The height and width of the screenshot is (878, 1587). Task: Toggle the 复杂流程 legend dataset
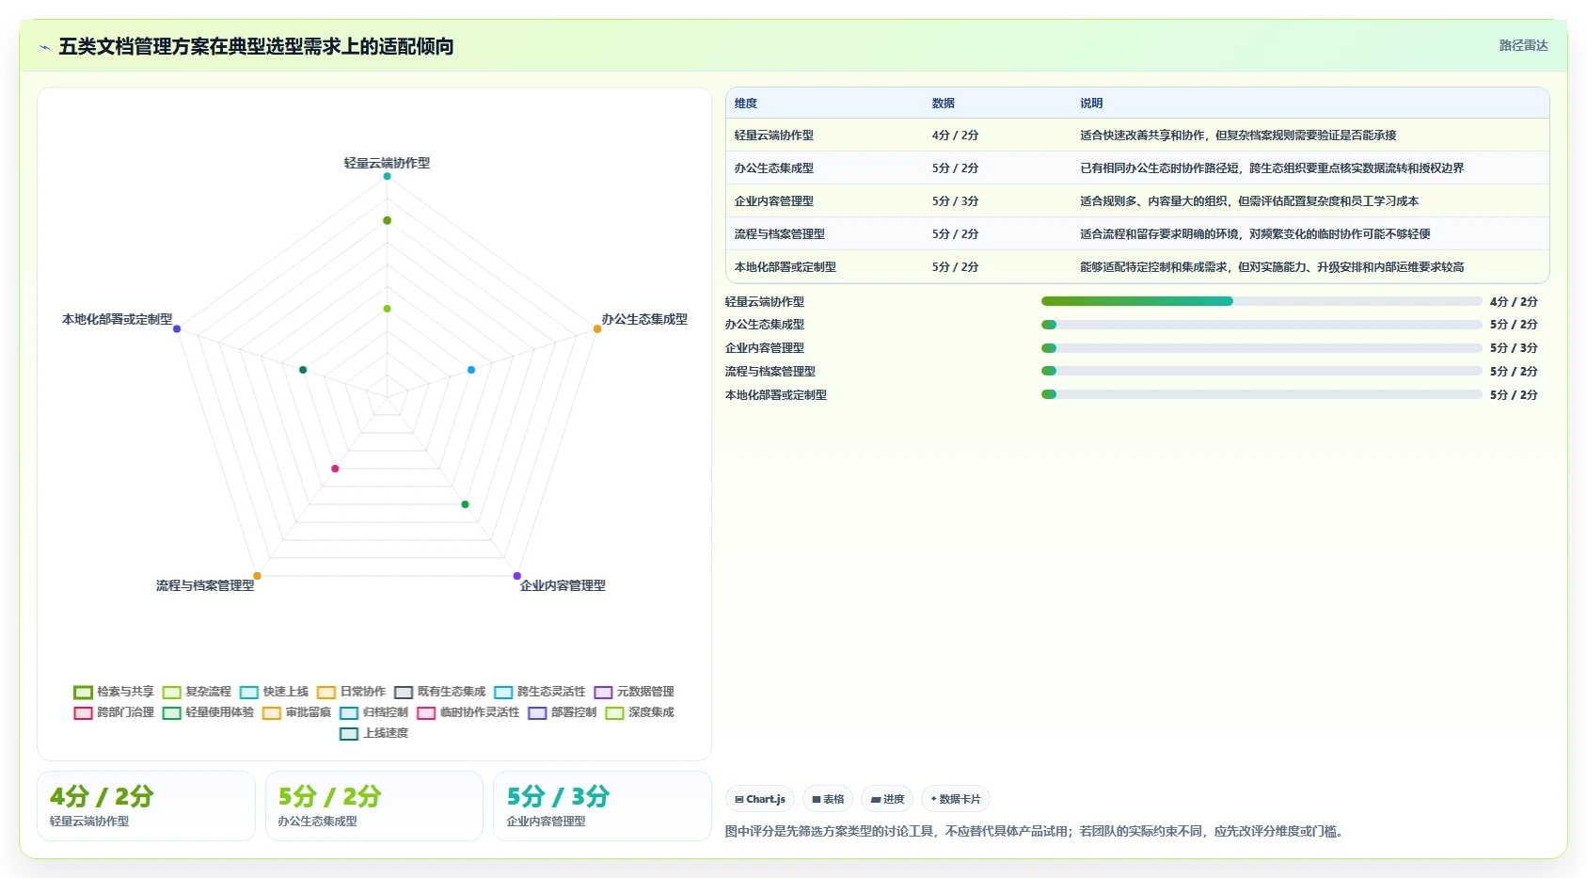pyautogui.click(x=197, y=692)
